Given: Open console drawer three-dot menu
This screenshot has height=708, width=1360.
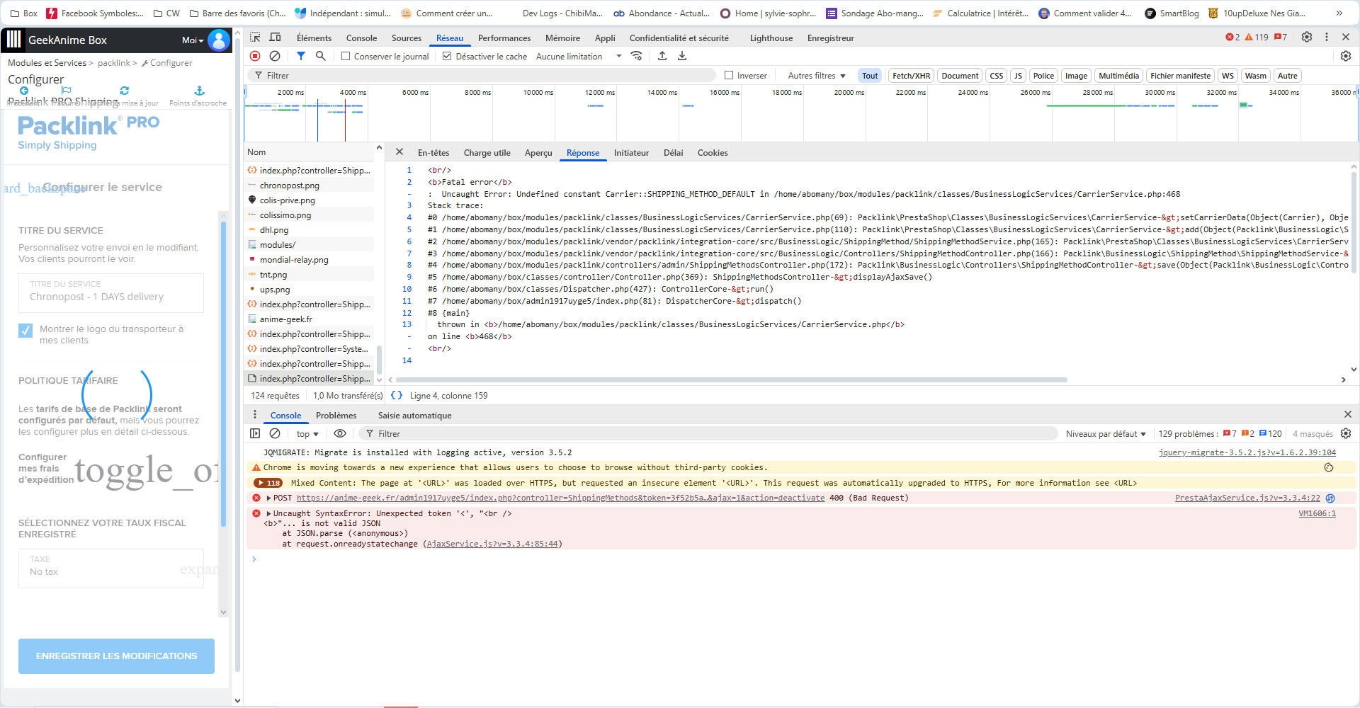Looking at the screenshot, I should (x=255, y=415).
